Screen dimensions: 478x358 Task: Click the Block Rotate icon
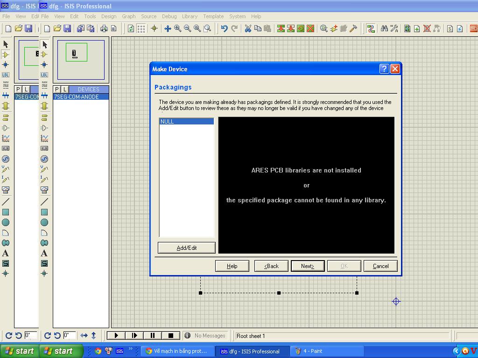click(301, 28)
